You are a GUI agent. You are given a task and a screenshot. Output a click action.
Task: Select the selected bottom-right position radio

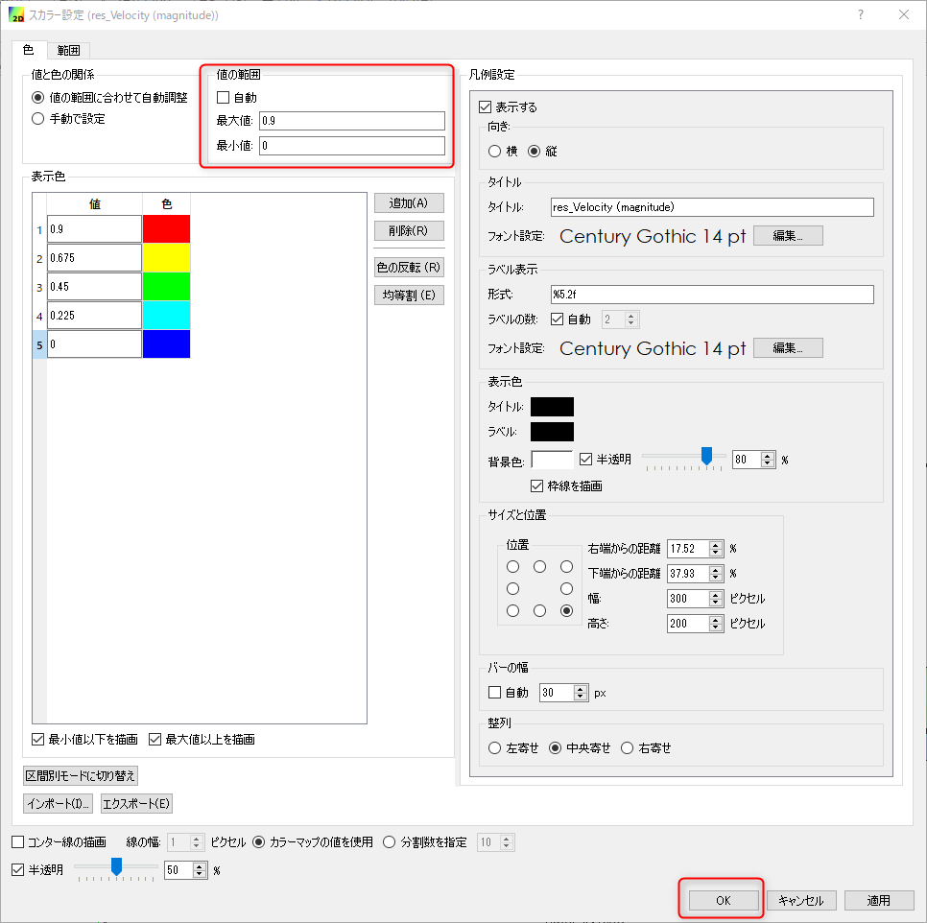tap(566, 610)
